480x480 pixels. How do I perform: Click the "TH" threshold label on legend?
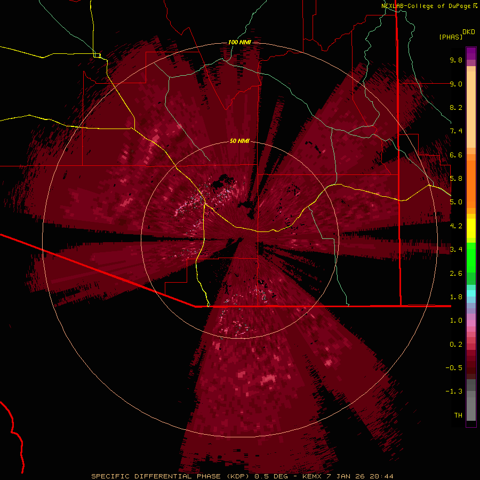458,415
